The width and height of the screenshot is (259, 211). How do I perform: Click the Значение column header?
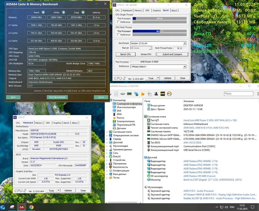[x=189, y=101]
